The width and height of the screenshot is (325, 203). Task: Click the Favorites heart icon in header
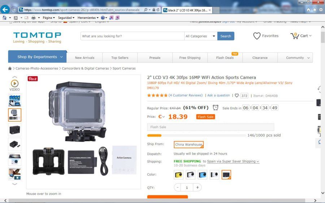(257, 36)
